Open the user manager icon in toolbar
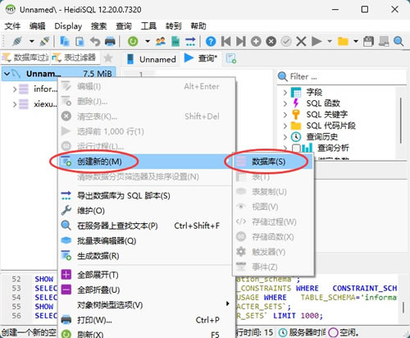410x338 pixels. click(161, 42)
